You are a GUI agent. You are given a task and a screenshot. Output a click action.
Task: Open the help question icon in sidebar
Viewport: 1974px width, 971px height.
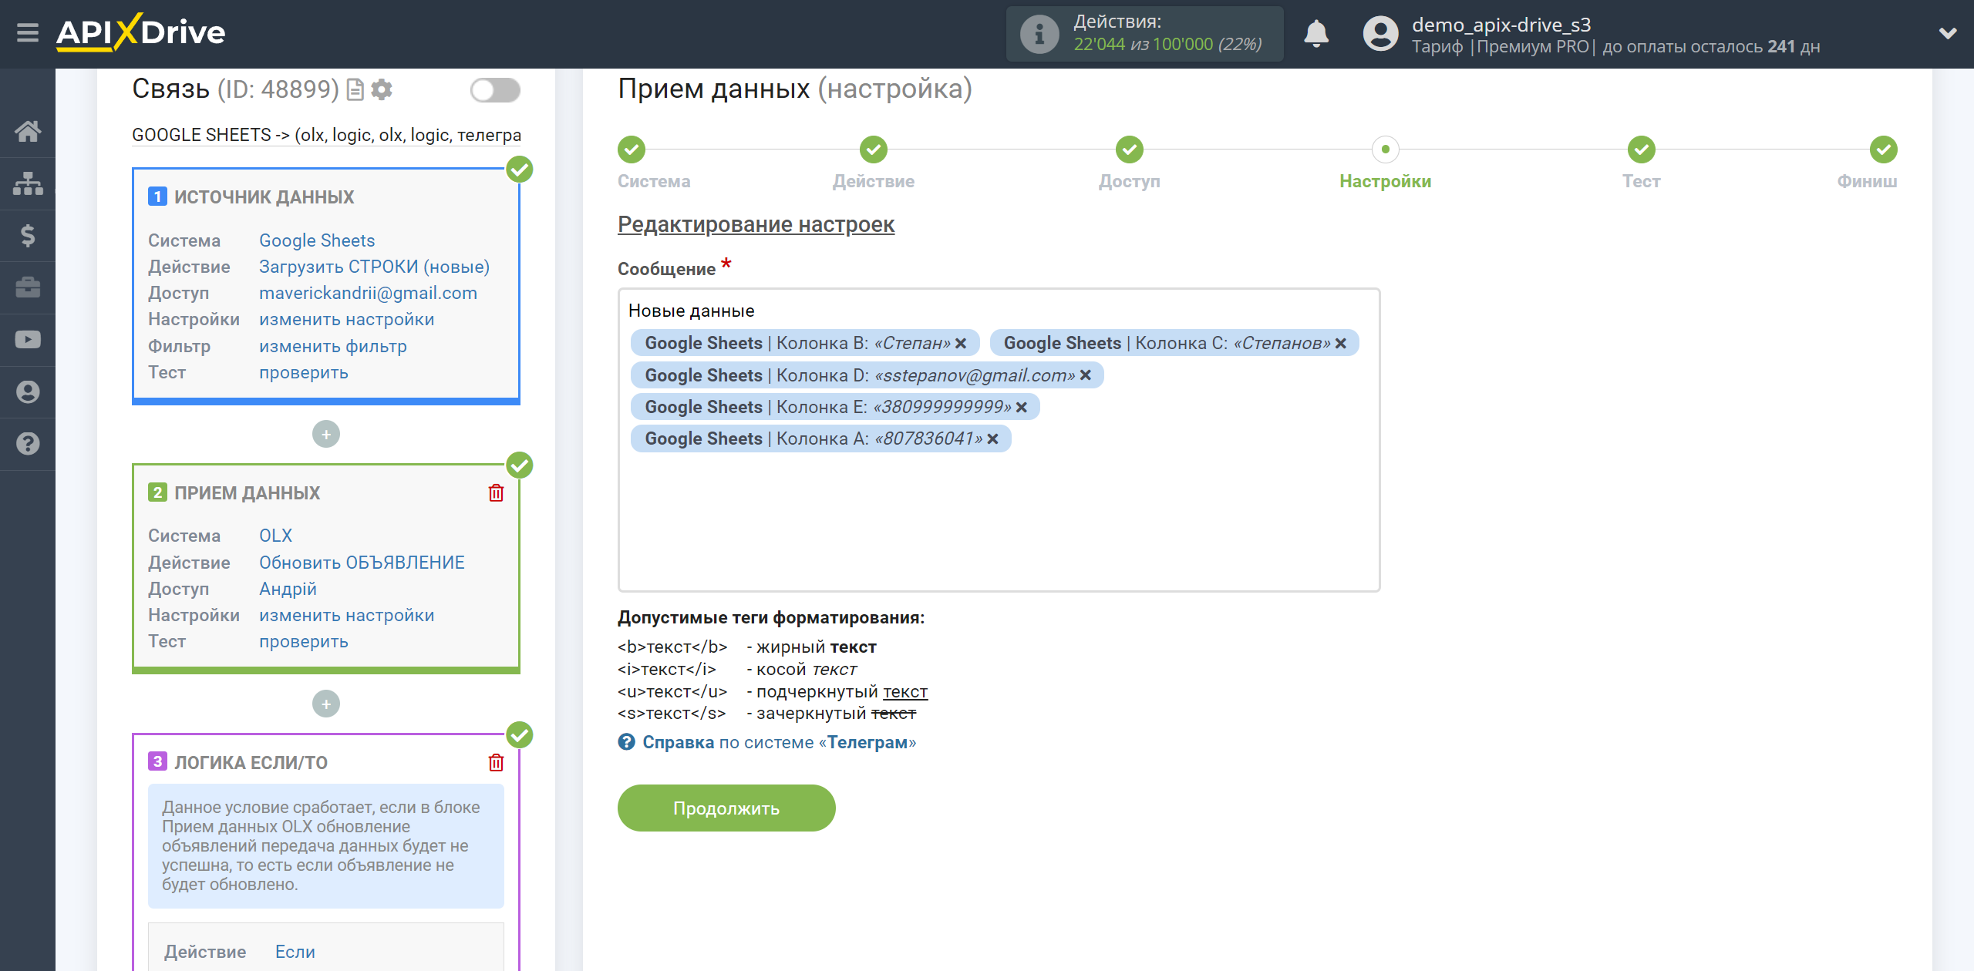coord(28,444)
